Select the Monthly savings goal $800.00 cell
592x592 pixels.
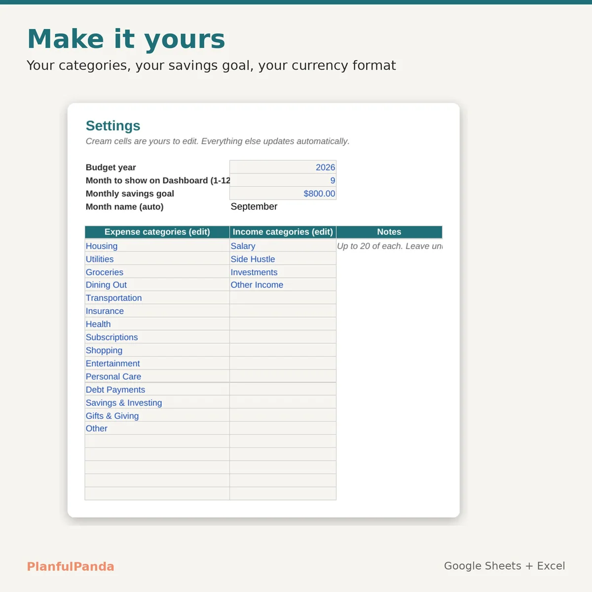pyautogui.click(x=283, y=193)
